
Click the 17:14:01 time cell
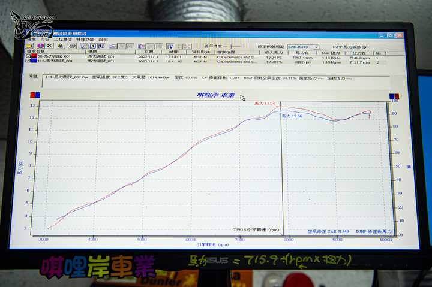[x=173, y=57]
